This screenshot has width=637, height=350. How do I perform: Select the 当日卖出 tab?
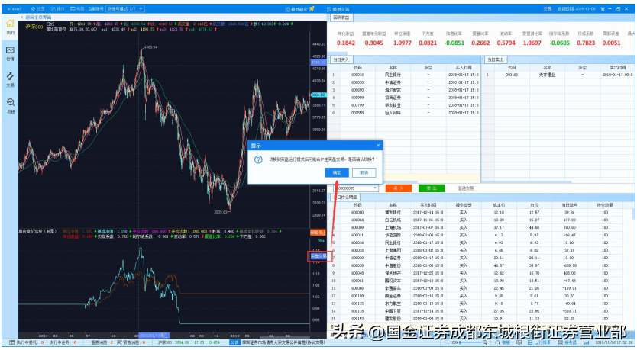495,59
